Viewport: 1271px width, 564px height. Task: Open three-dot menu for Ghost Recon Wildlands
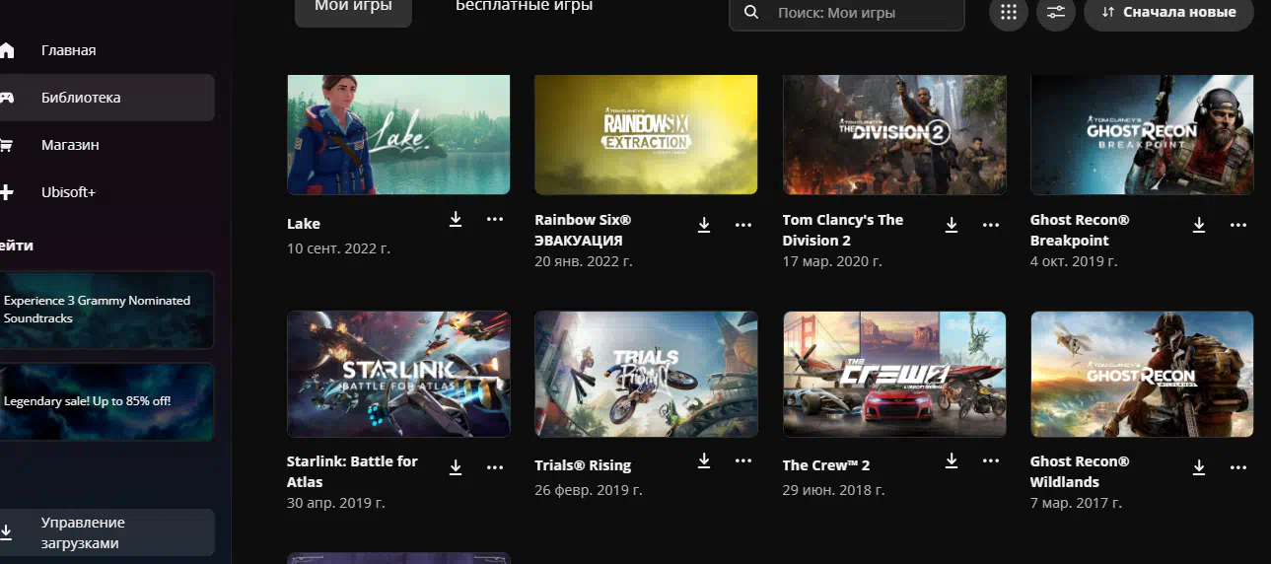(x=1238, y=466)
